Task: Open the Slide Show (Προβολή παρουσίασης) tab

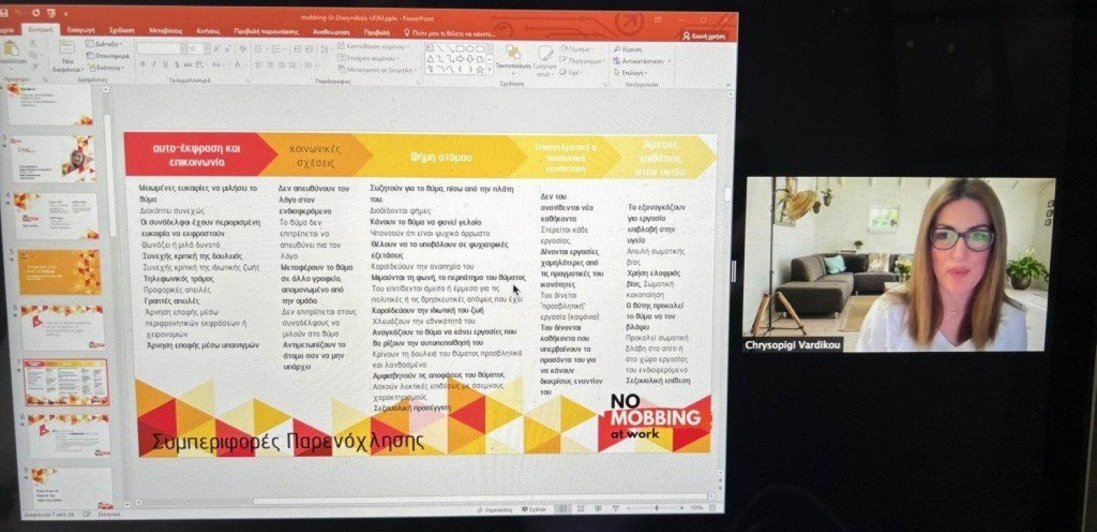Action: point(266,31)
